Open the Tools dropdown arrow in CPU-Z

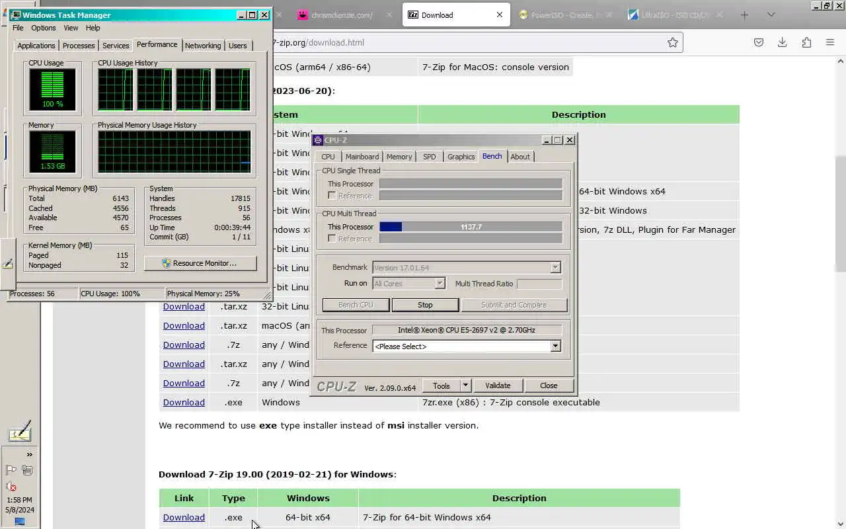pyautogui.click(x=465, y=386)
